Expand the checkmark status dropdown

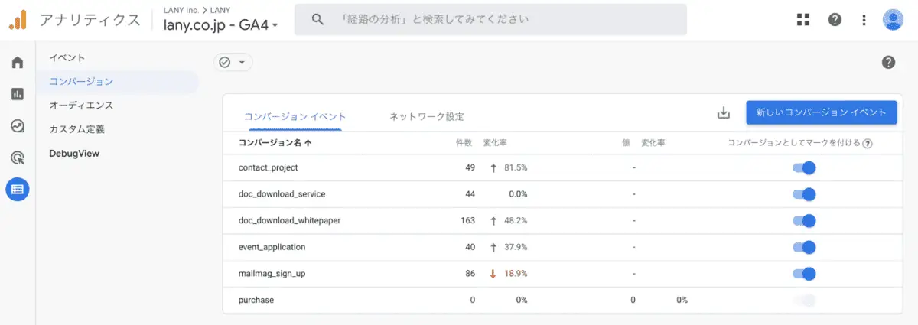233,63
